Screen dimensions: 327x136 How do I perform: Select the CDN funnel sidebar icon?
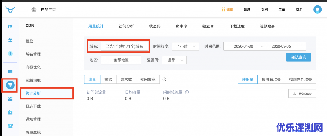pos(10,85)
